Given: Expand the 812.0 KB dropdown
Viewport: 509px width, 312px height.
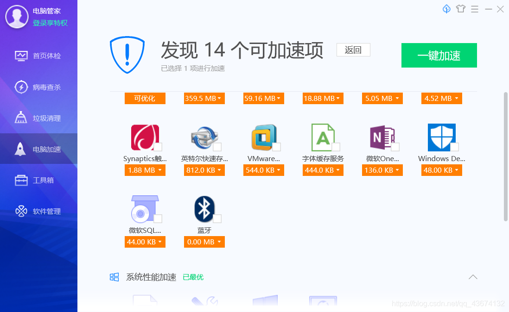Looking at the screenshot, I should pos(204,170).
